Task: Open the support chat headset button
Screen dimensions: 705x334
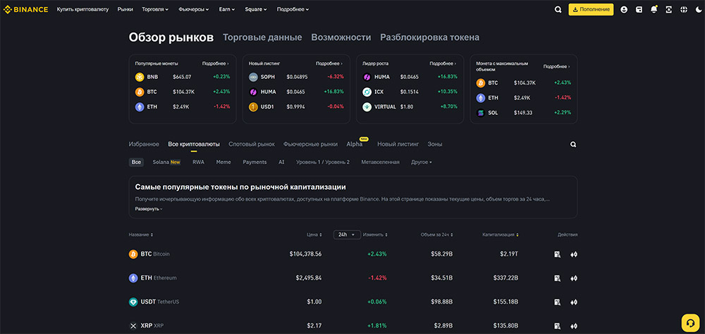Action: [691, 322]
